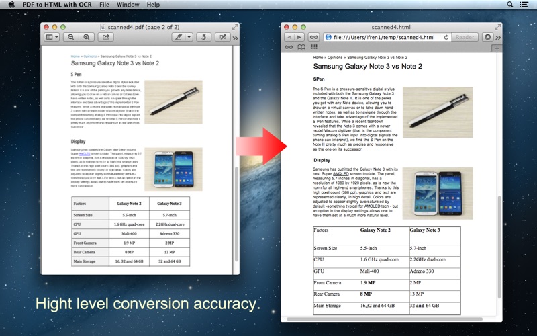The width and height of the screenshot is (537, 336).
Task: Click the Safari horizontal scrollbar at bottom
Action: pos(384,319)
